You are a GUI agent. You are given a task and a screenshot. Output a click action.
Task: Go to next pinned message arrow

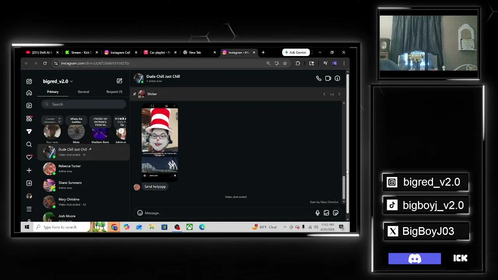(339, 94)
